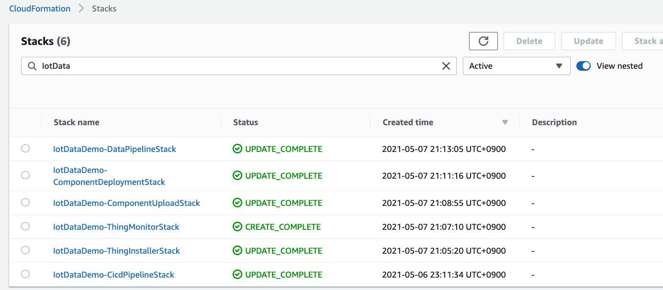The width and height of the screenshot is (663, 290).
Task: Select radio for IotDataDemo-CicdPipelineStack
Action: pyautogui.click(x=25, y=274)
